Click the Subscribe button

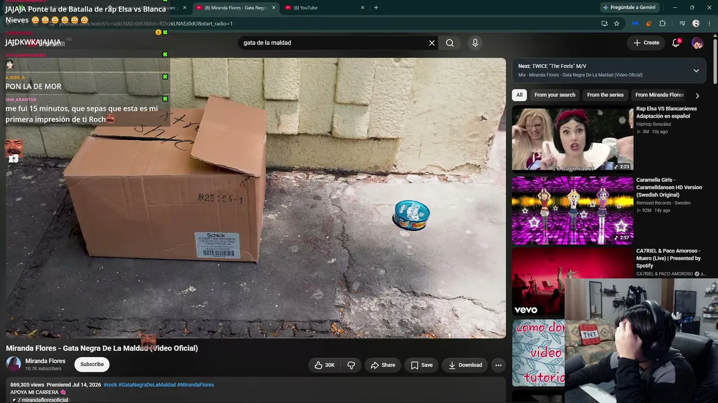(x=92, y=364)
